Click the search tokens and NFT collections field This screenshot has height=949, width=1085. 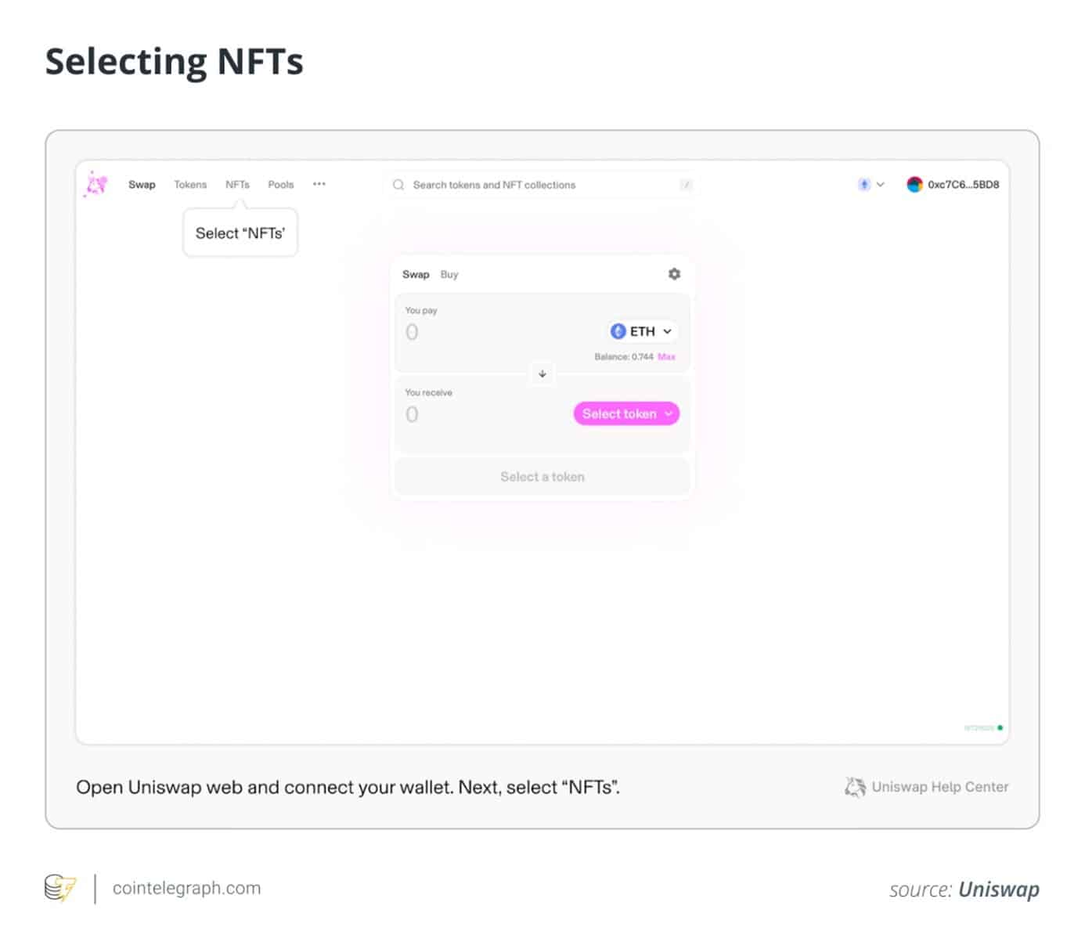click(x=541, y=185)
